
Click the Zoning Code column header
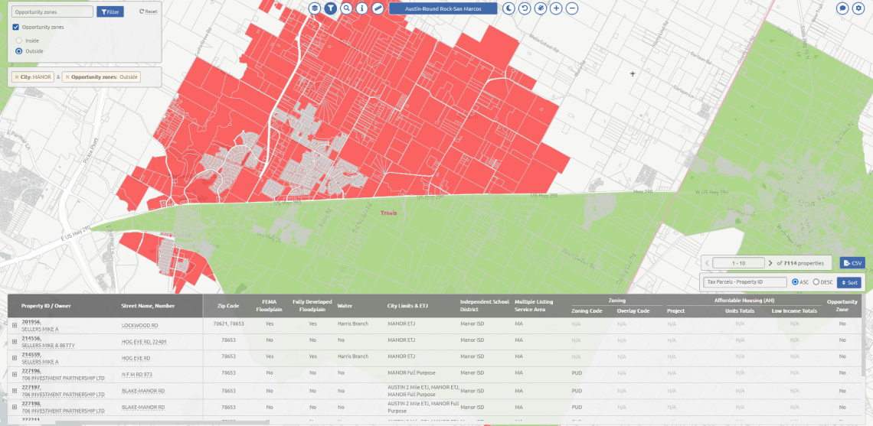pos(587,311)
